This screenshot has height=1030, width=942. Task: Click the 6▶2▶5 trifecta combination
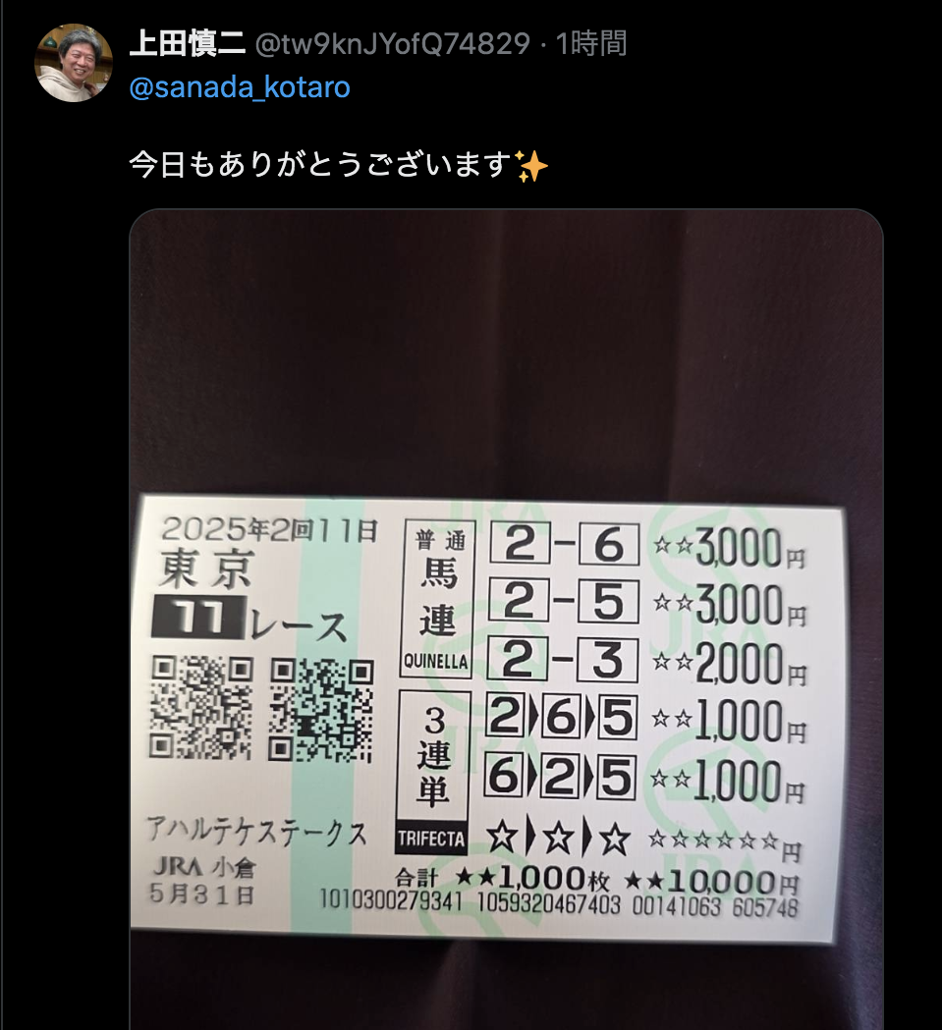[560, 777]
